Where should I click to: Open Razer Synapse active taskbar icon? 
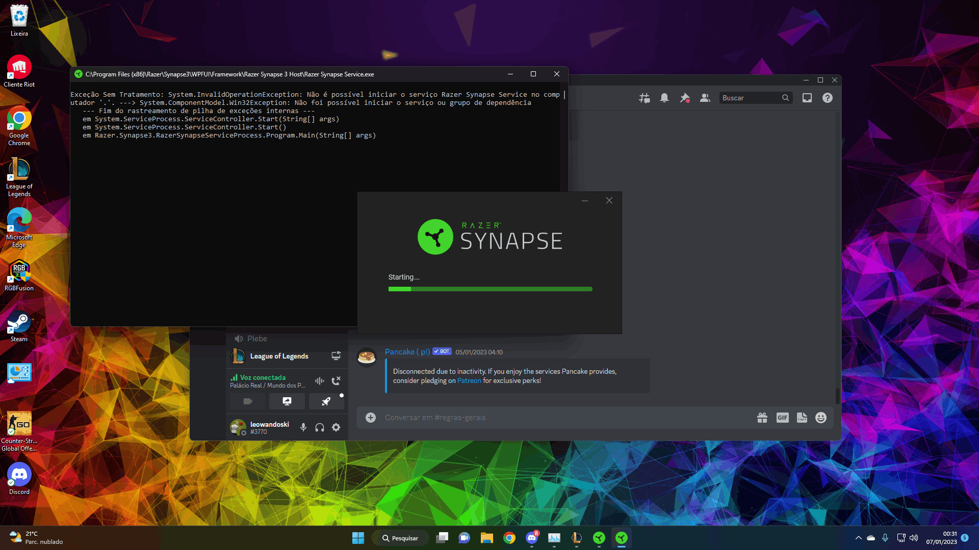click(x=622, y=538)
